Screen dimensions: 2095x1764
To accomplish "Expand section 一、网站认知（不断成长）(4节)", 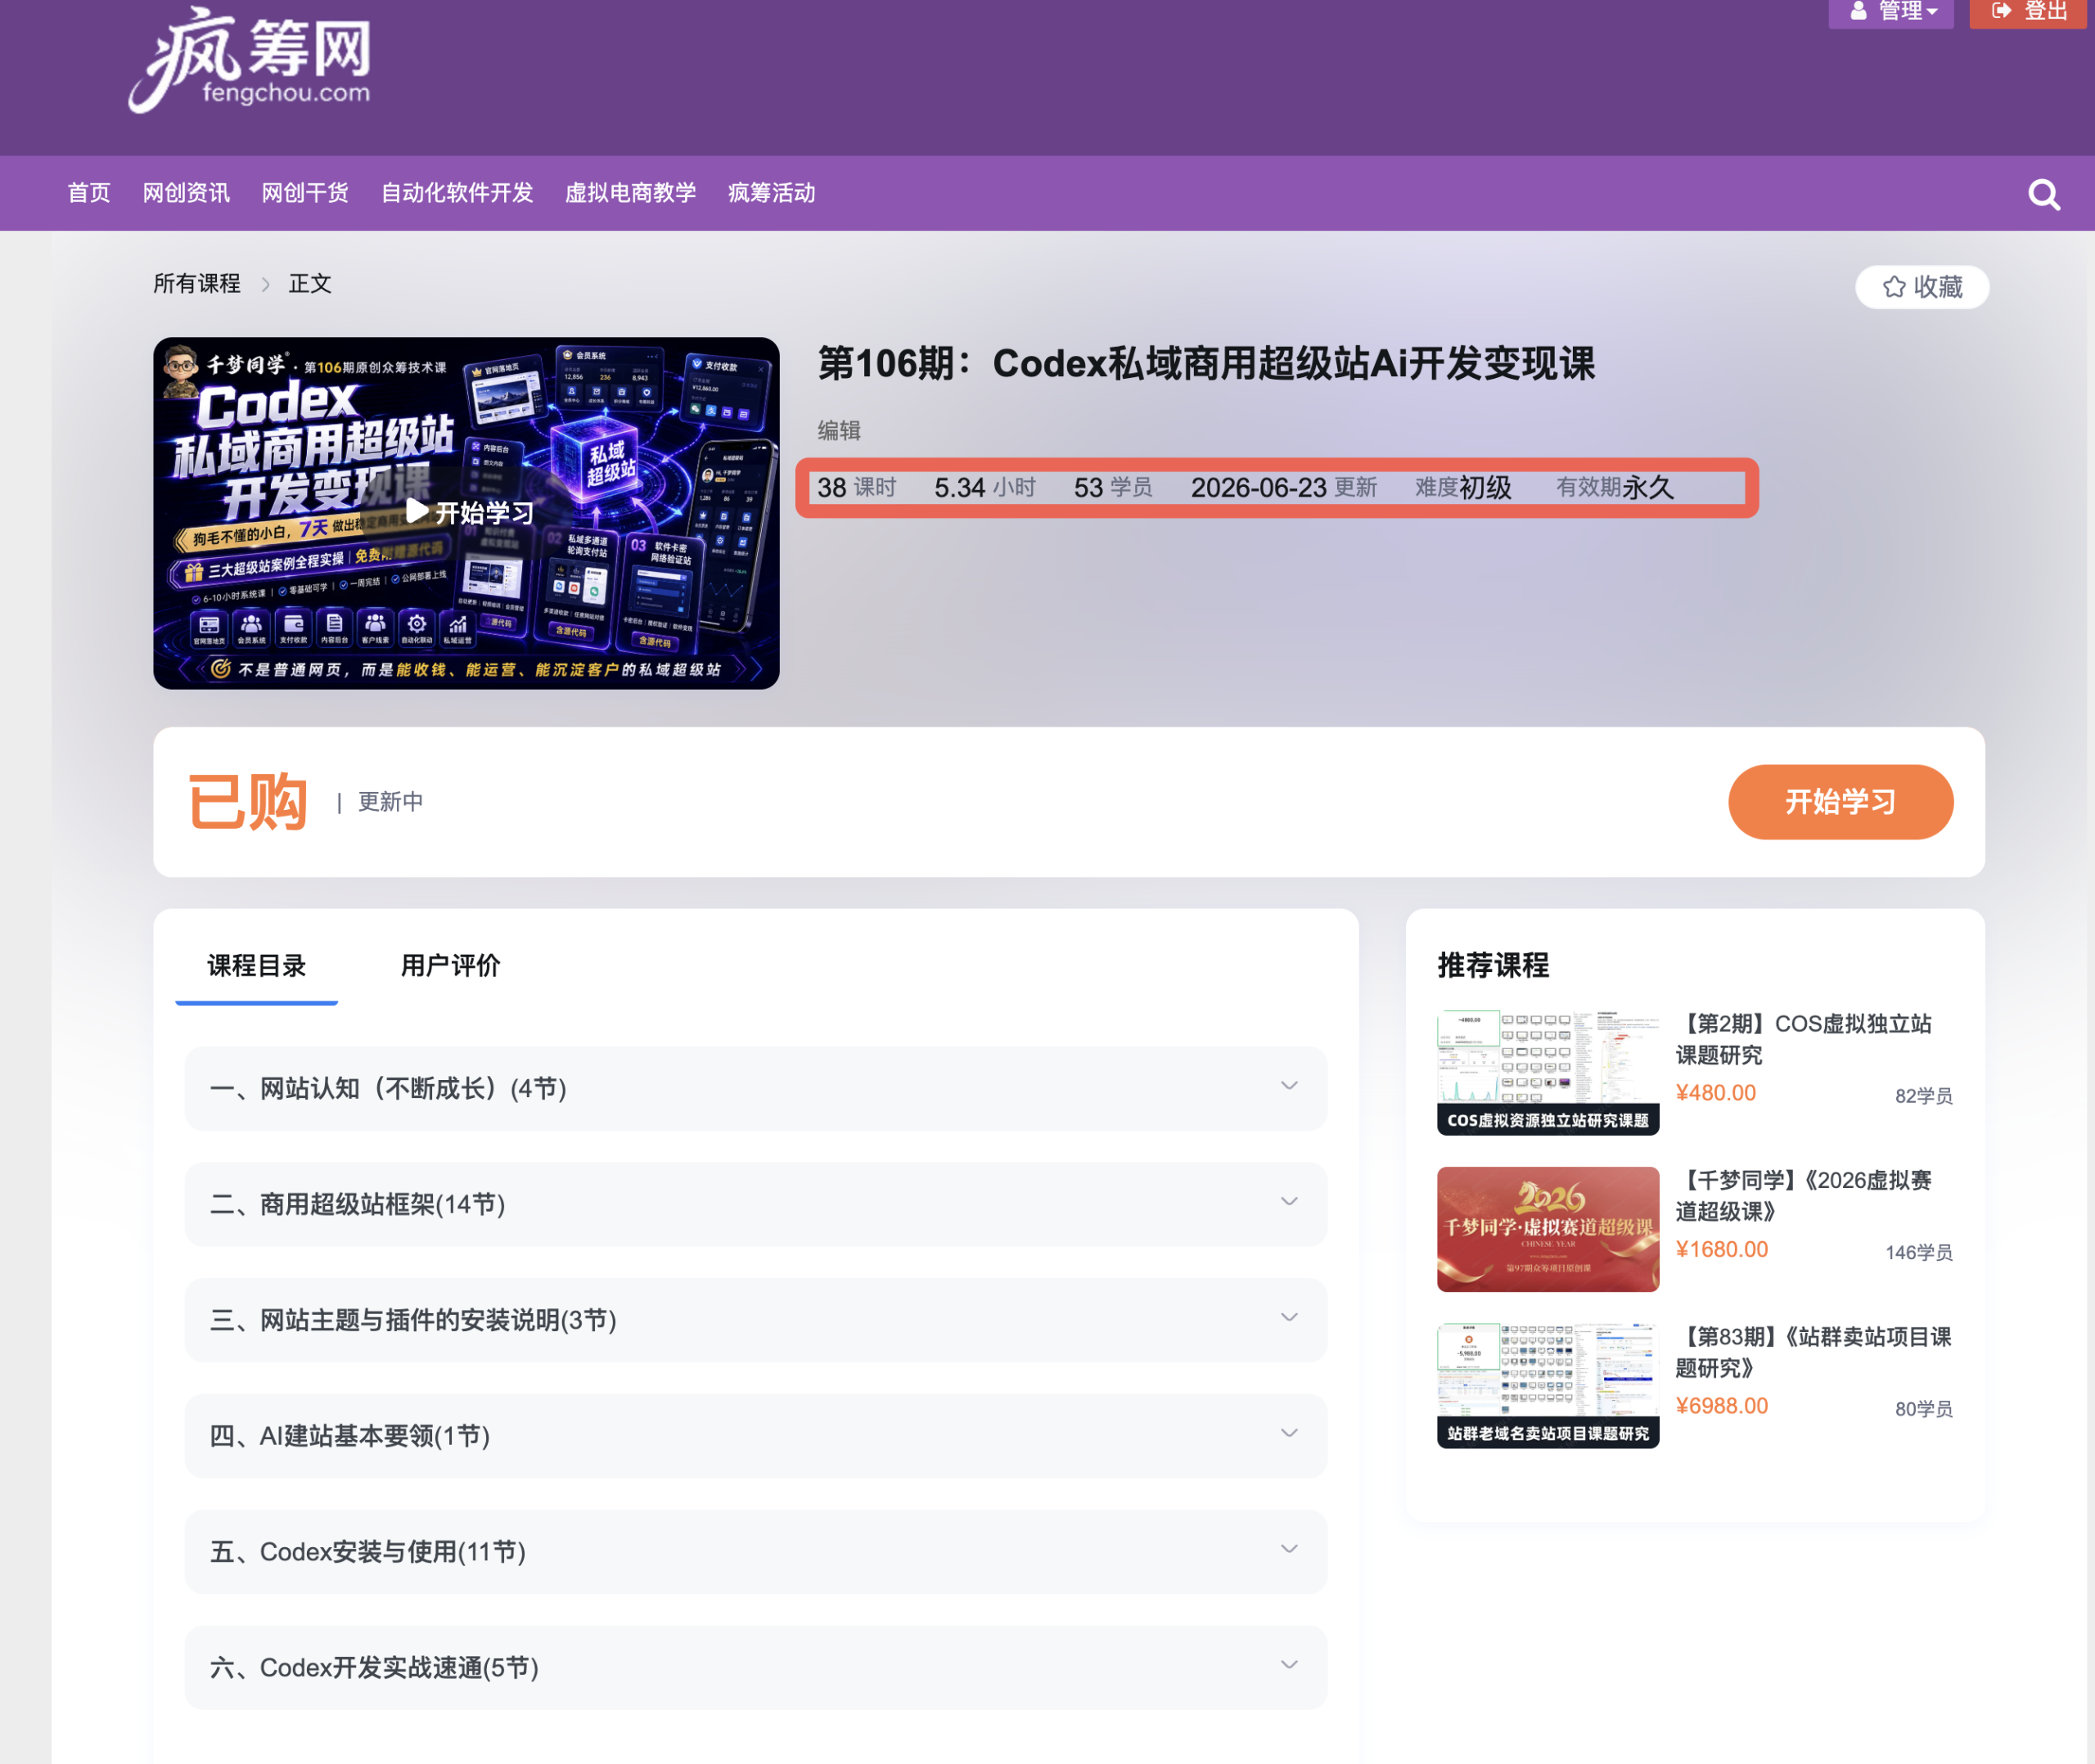I will coord(755,1088).
